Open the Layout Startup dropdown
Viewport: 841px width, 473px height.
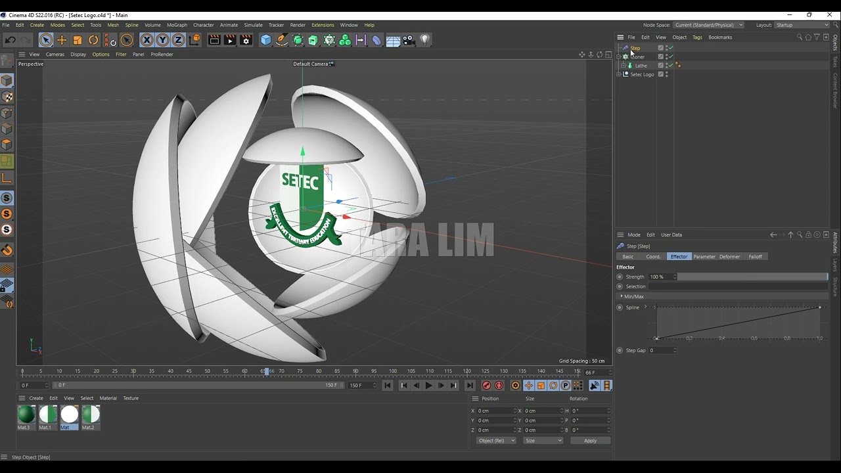(x=802, y=25)
